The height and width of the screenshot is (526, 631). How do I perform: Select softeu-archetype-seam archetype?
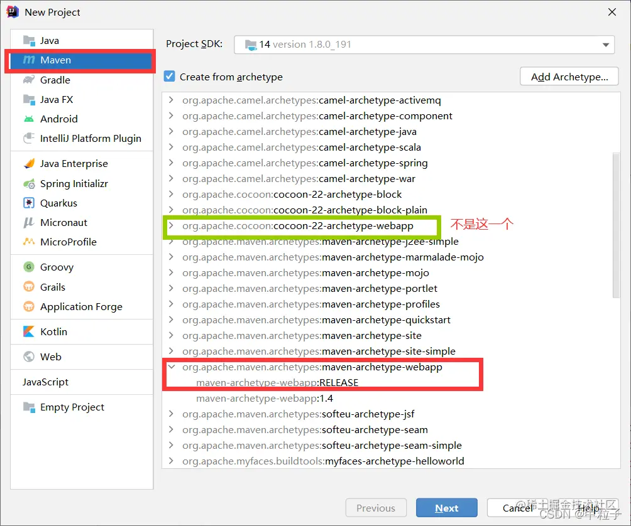[x=305, y=429]
